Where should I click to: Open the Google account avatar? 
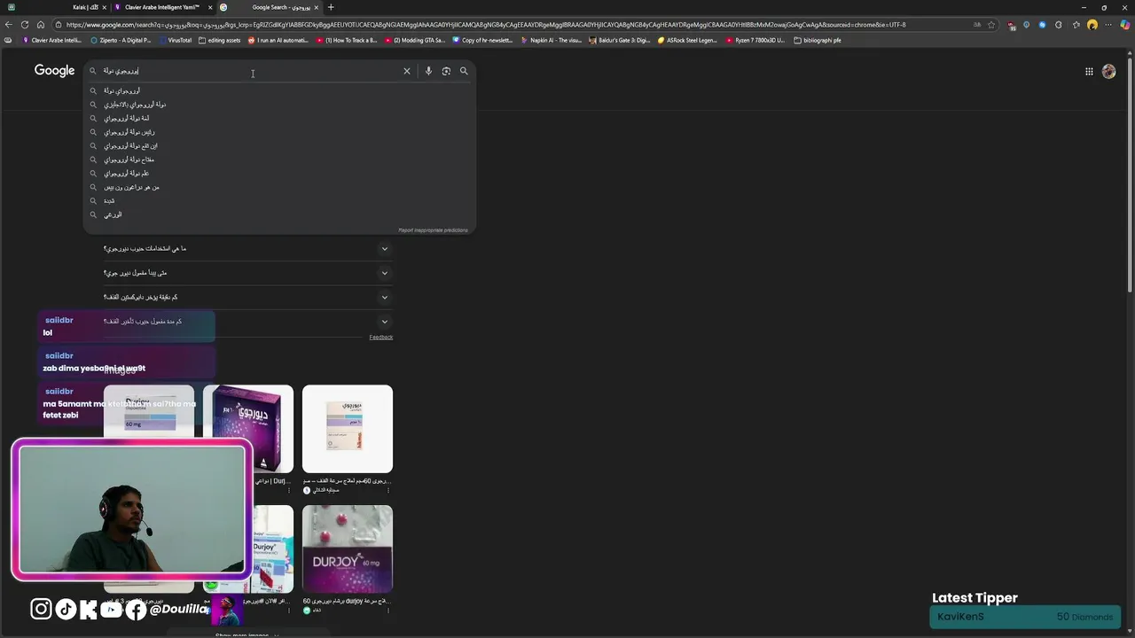pos(1108,72)
